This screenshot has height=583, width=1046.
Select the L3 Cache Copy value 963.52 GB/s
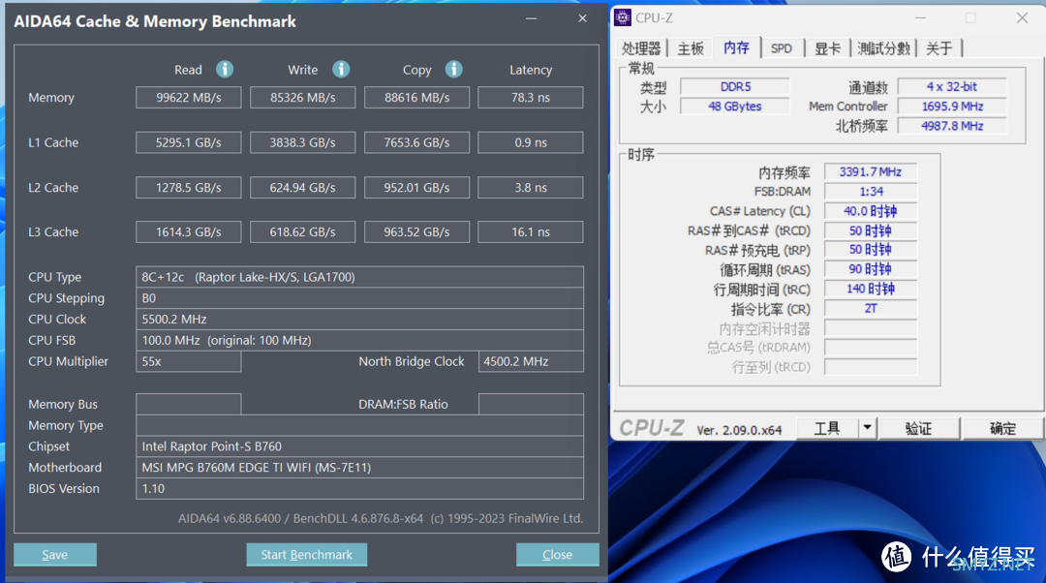[416, 232]
